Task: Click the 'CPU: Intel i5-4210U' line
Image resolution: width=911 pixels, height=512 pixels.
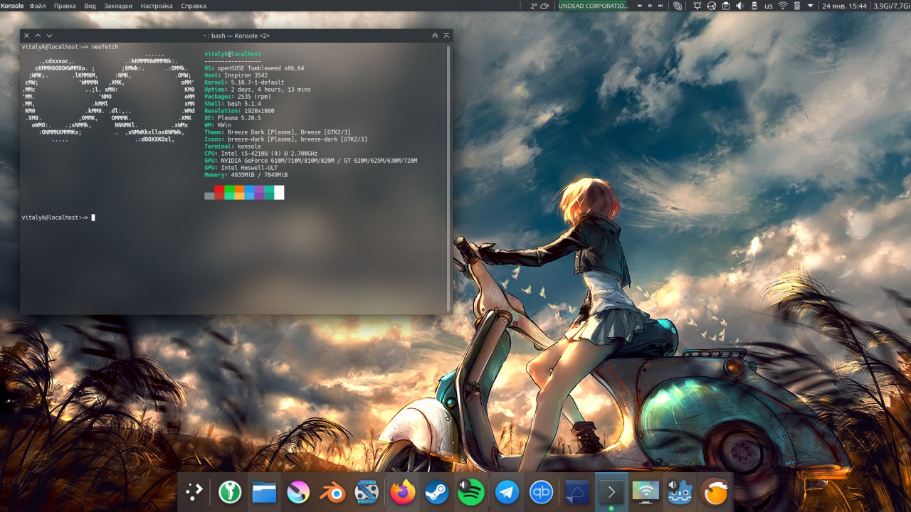Action: pos(260,154)
